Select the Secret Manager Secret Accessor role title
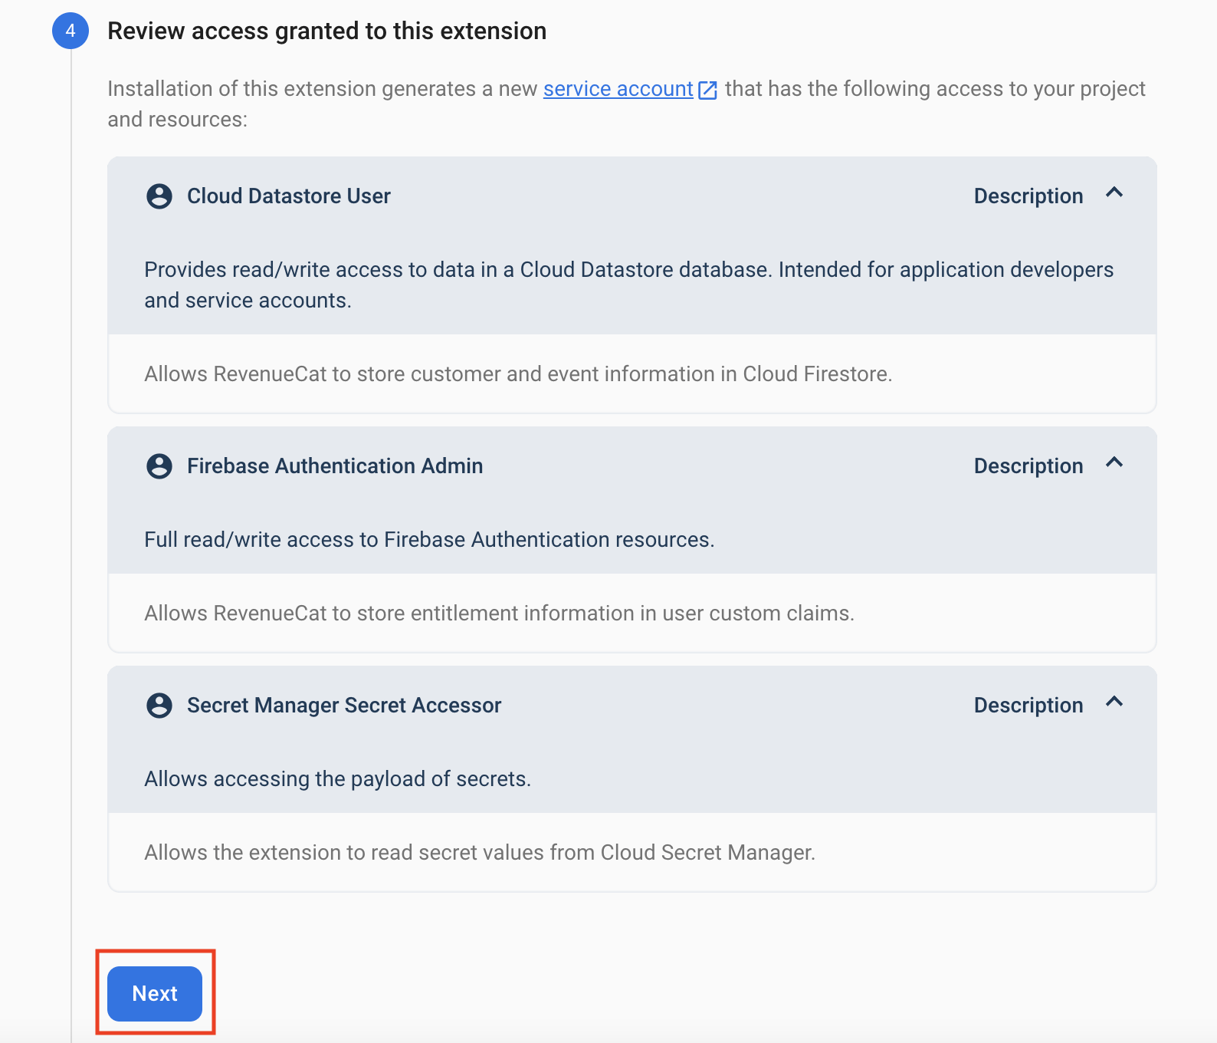The height and width of the screenshot is (1043, 1217). tap(344, 706)
